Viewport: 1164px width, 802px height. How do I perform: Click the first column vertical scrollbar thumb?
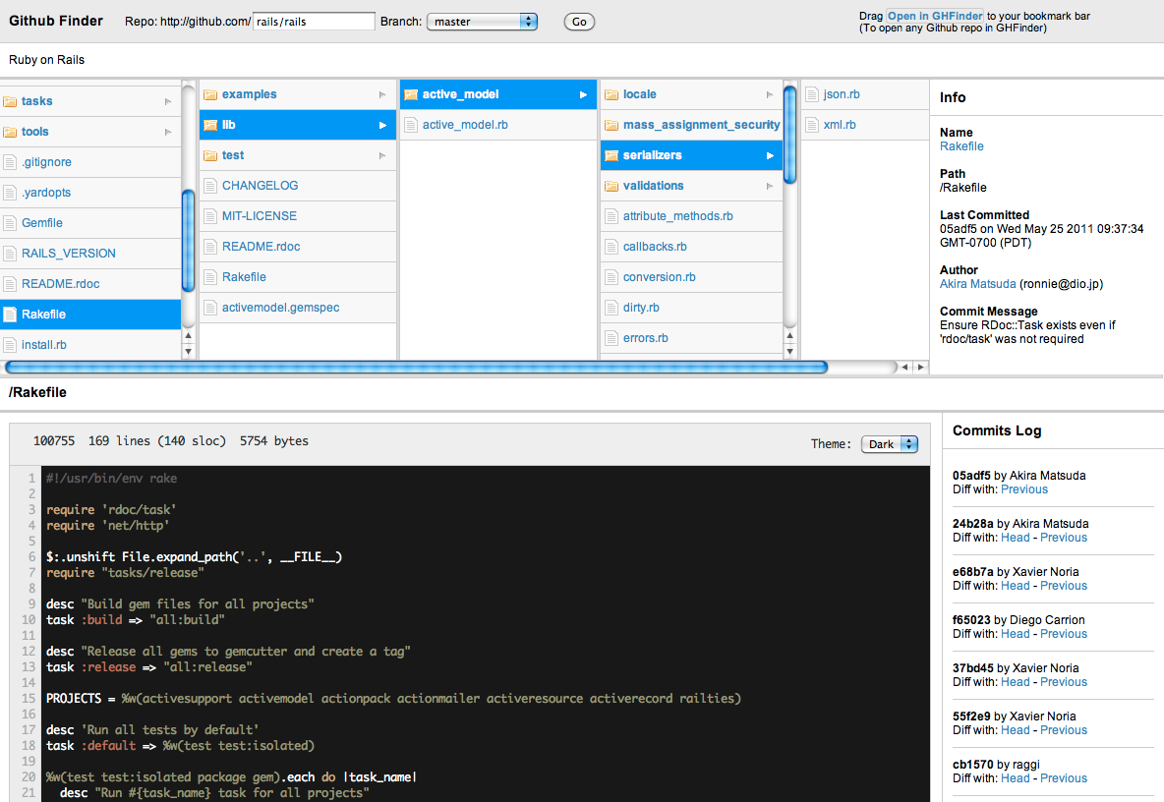click(x=188, y=241)
